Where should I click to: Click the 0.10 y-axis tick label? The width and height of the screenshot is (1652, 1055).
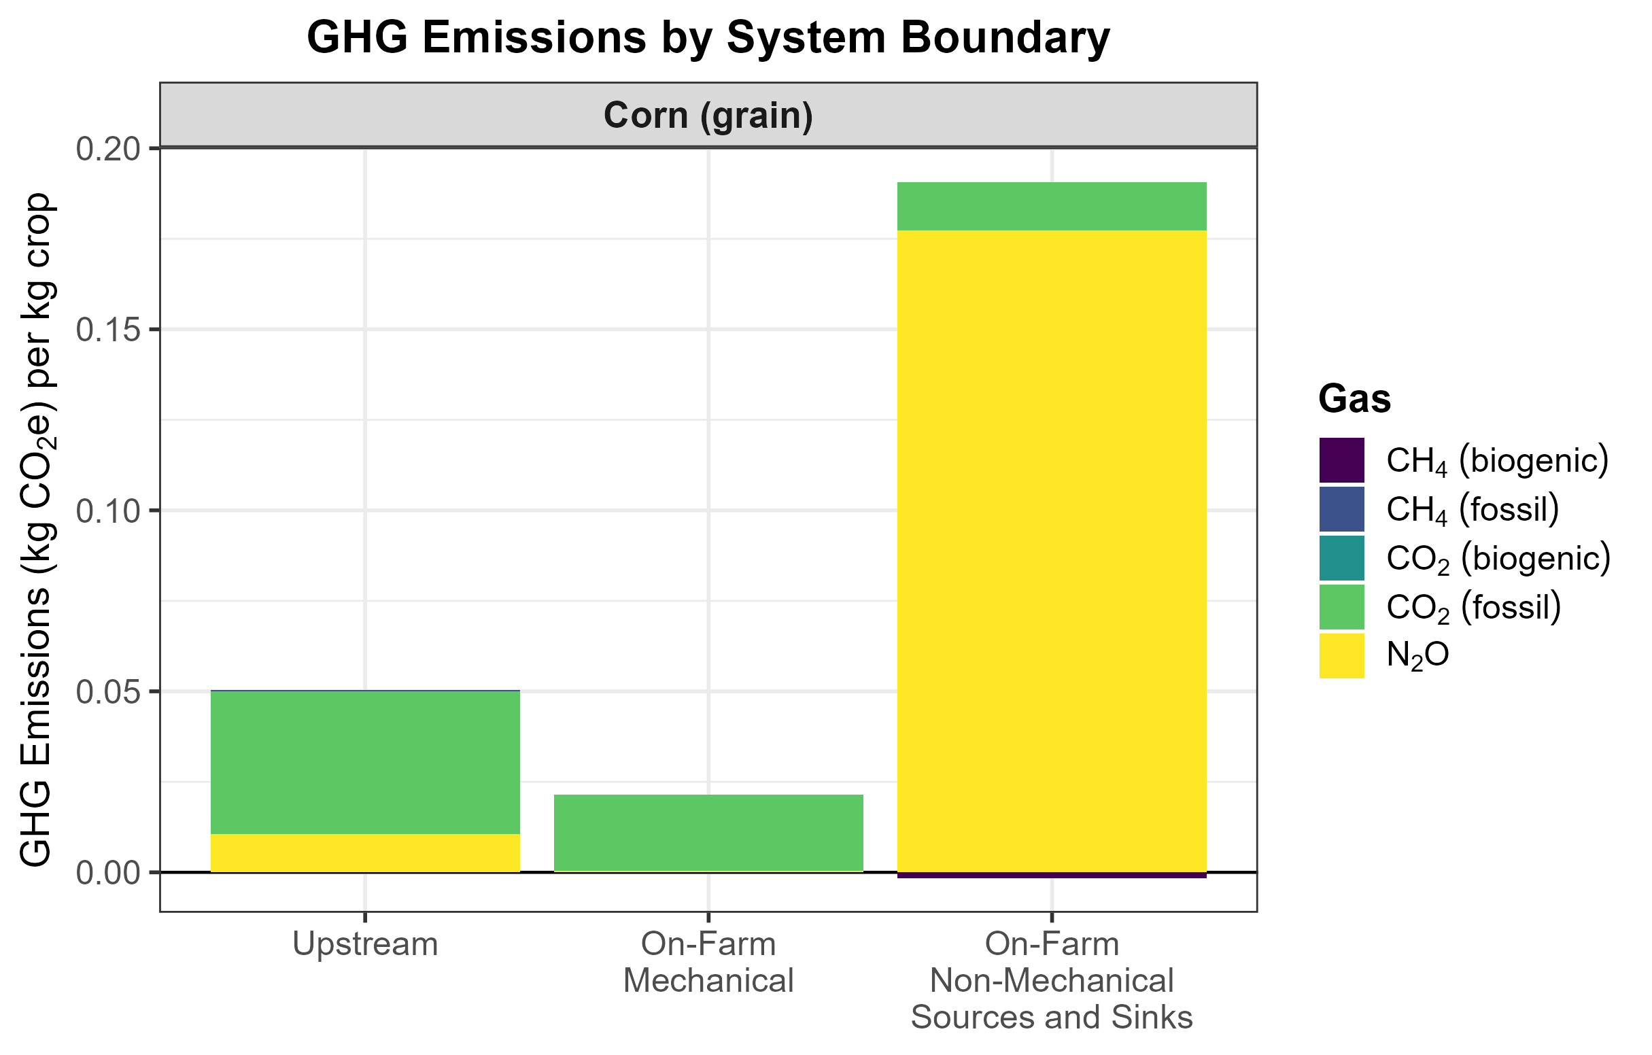point(107,511)
